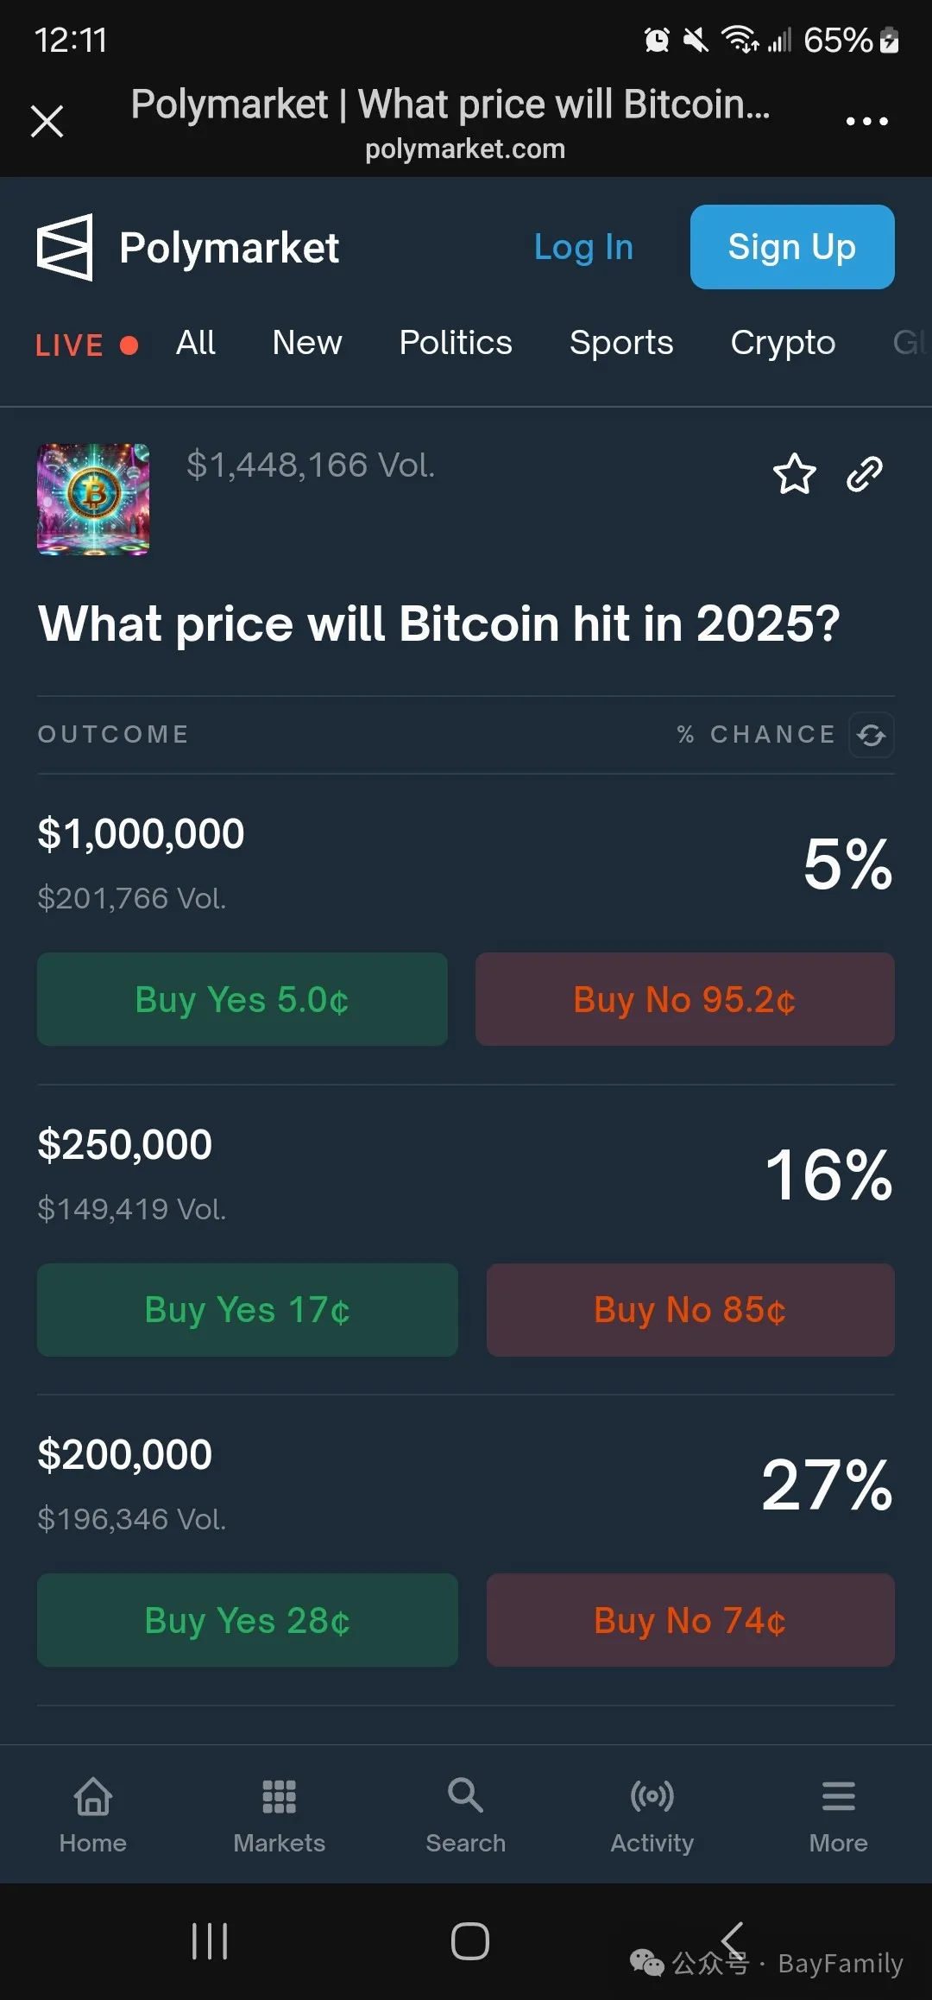Switch to the Crypto category tab
The height and width of the screenshot is (2000, 932).
[783, 343]
